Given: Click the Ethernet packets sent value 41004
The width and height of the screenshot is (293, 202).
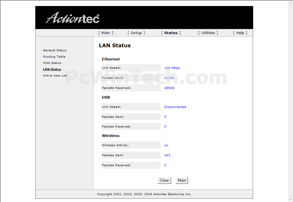Looking at the screenshot, I should pos(169,78).
